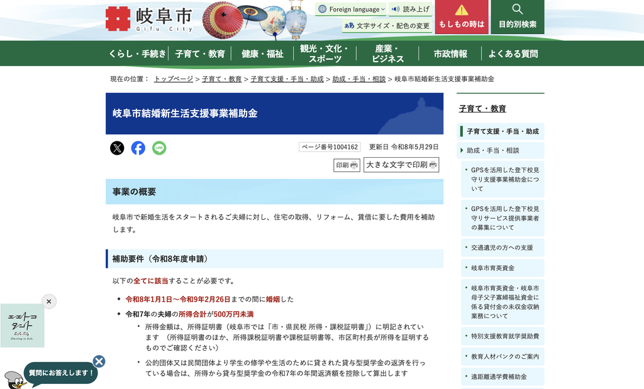Click 所得合計が500万円未満 requirement text

pyautogui.click(x=216, y=314)
